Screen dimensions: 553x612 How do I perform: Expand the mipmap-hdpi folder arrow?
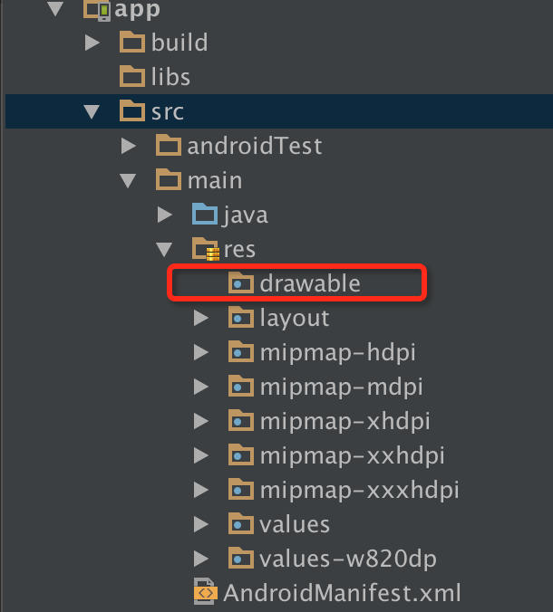(201, 352)
